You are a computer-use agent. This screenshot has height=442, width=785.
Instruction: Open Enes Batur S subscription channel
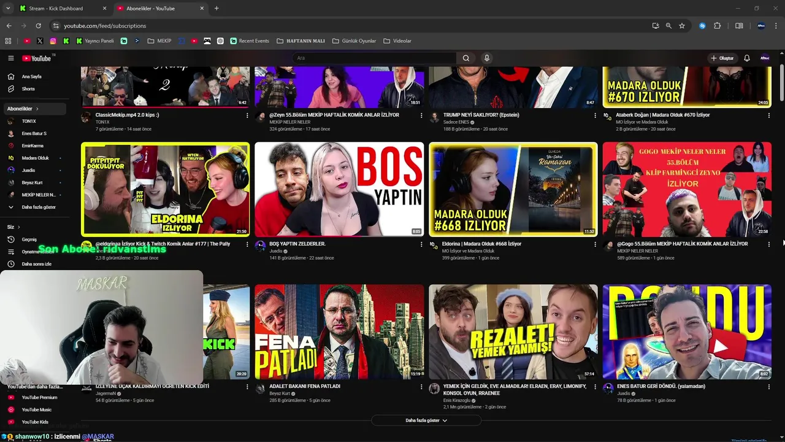click(34, 133)
